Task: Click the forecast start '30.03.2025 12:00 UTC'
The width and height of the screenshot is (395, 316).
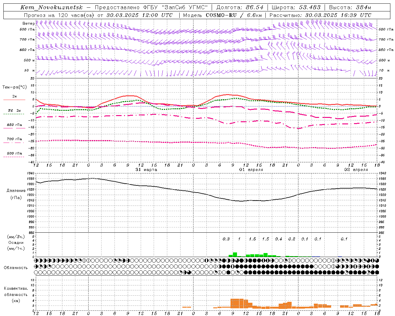Action: point(139,15)
